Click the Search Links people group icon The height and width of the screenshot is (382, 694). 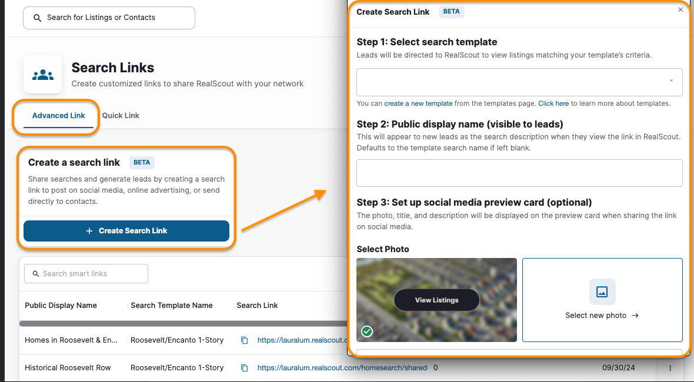click(x=43, y=75)
